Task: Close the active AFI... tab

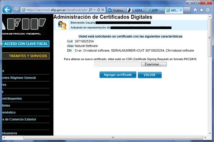Action: 181,10
